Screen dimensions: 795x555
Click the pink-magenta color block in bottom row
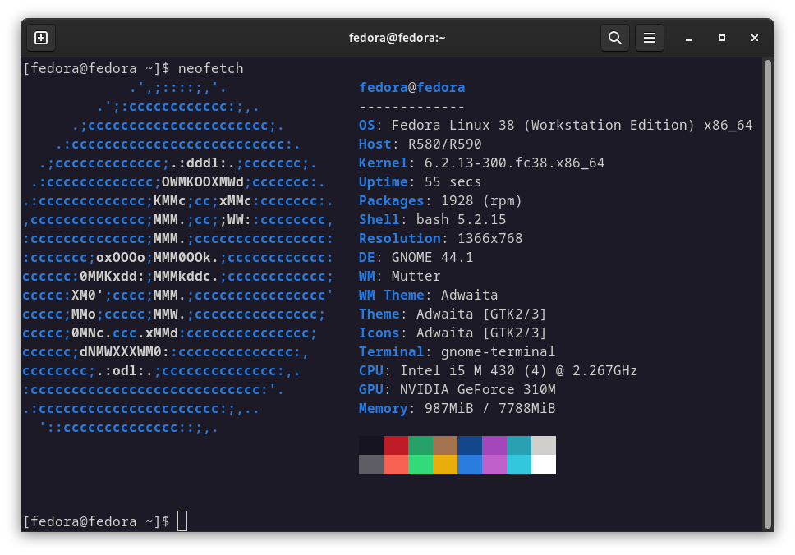(494, 464)
